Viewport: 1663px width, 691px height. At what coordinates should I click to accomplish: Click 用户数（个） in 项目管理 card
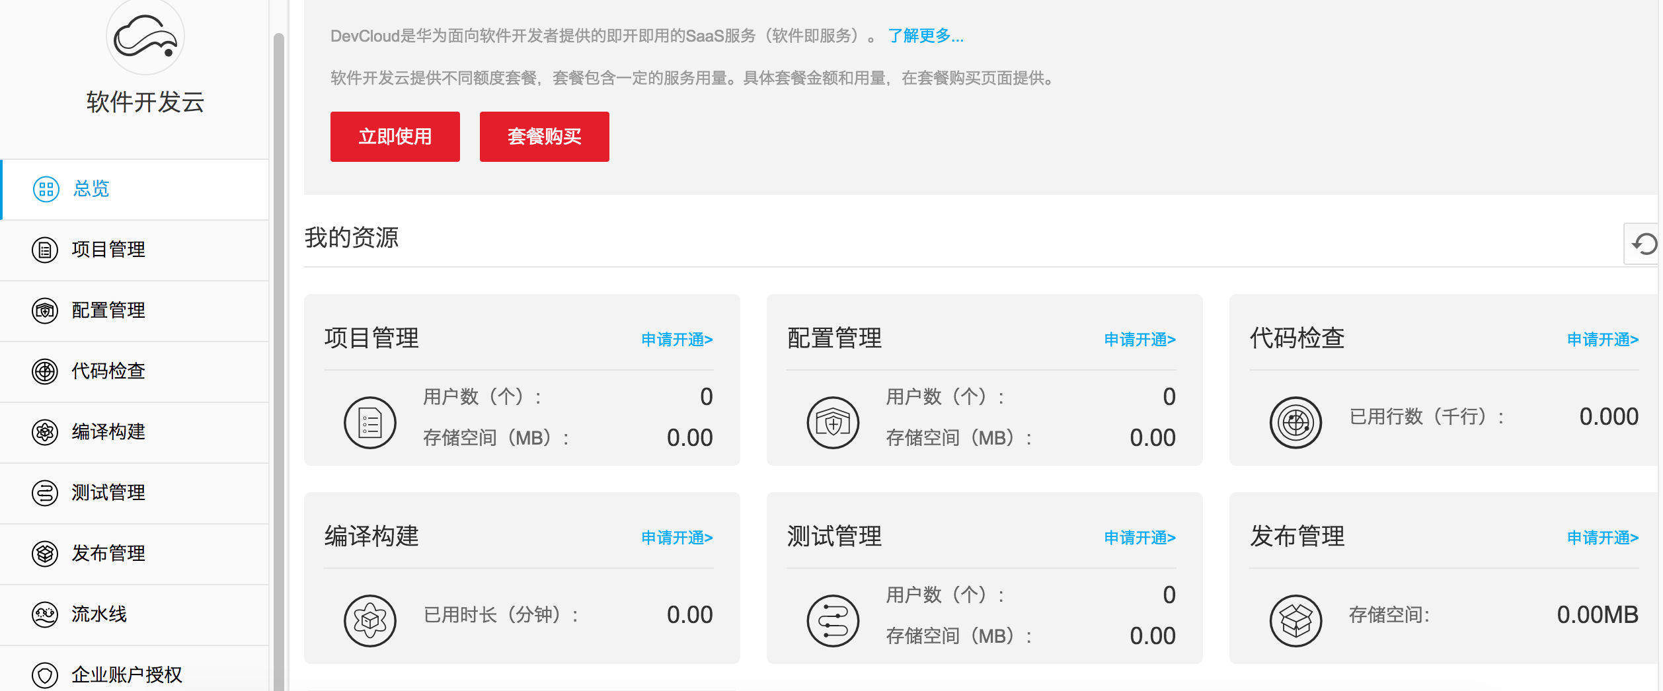tap(482, 397)
